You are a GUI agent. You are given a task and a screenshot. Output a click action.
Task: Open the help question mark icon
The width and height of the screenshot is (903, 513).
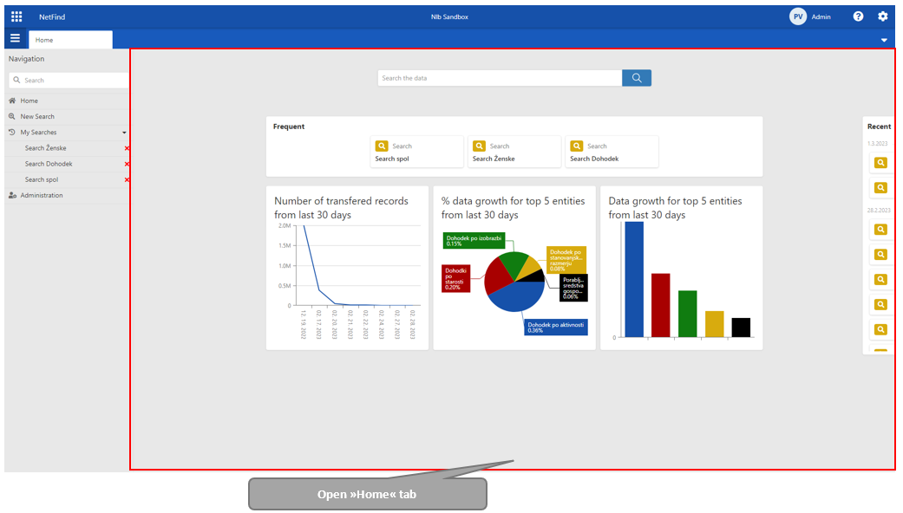tap(858, 16)
